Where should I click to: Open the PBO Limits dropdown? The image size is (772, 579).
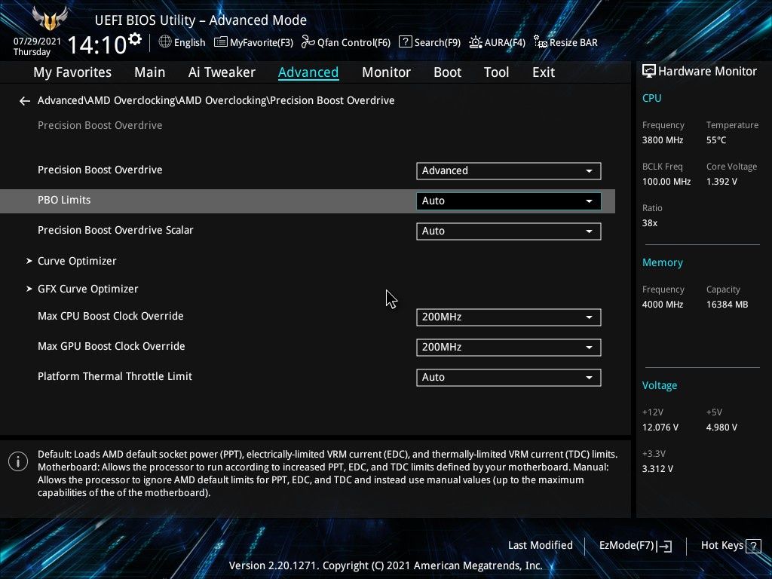click(x=509, y=201)
